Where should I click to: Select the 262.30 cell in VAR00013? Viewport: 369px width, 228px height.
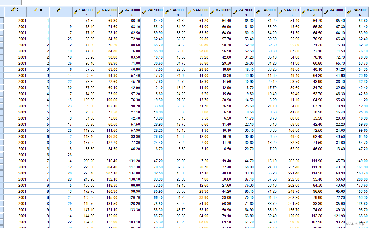(289, 161)
